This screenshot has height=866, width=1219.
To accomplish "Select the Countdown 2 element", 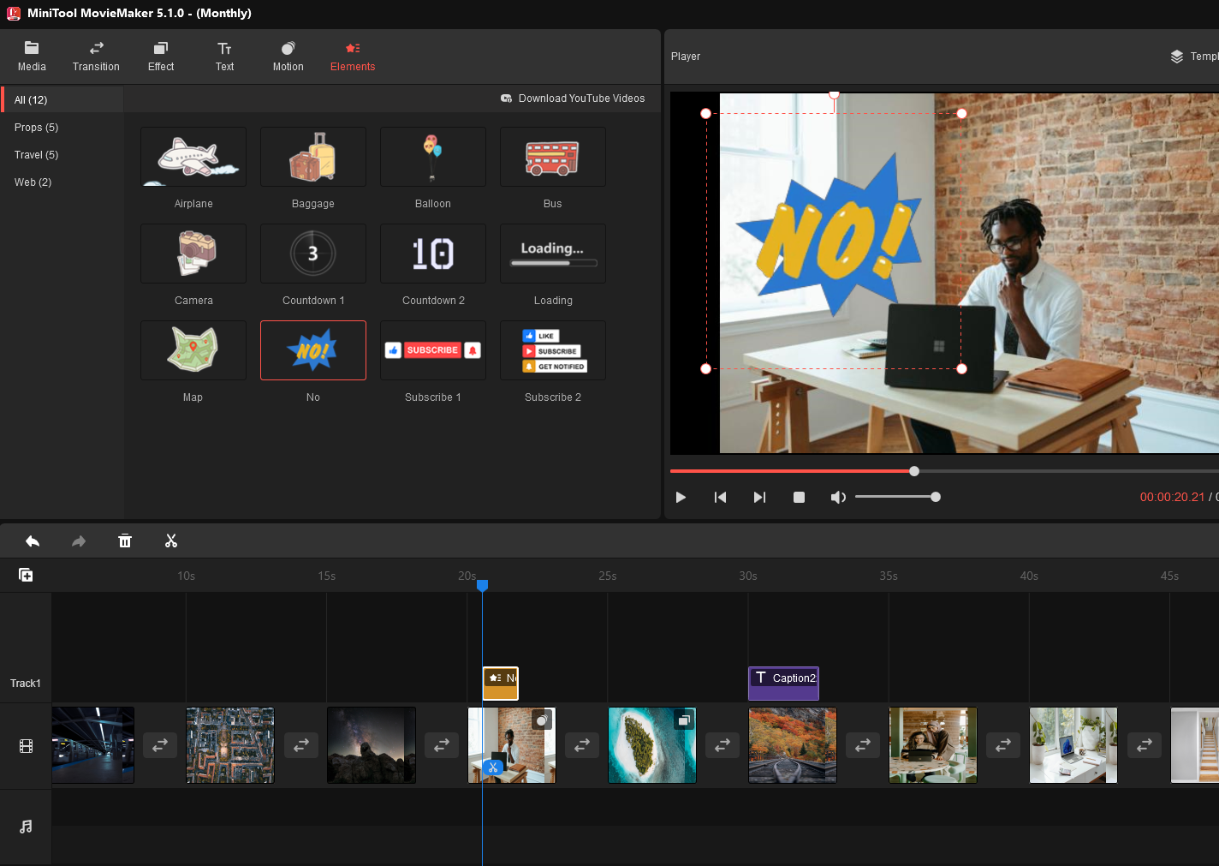I will coord(433,254).
